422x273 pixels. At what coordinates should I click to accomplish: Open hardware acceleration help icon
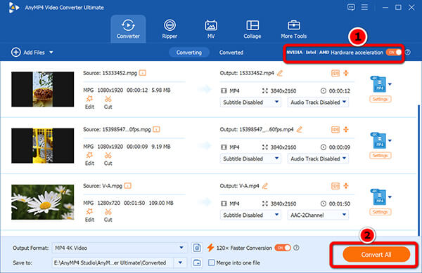(408, 53)
